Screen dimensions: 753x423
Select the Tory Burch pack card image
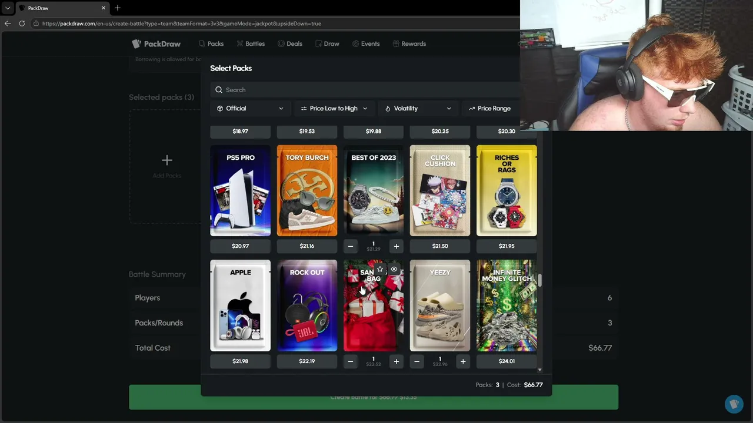306,190
